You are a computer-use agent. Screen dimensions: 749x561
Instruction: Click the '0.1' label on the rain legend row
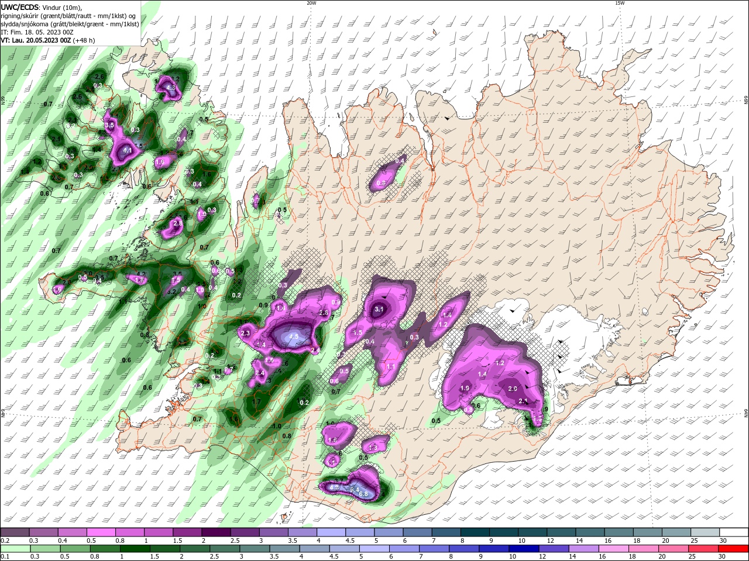pyautogui.click(x=5, y=557)
